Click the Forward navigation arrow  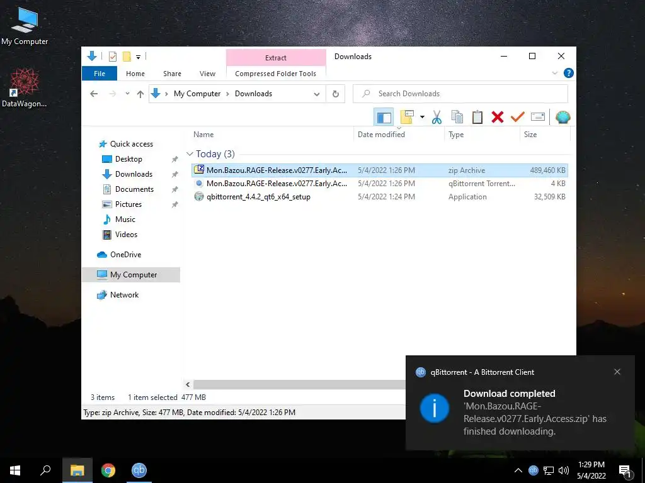[x=113, y=94]
